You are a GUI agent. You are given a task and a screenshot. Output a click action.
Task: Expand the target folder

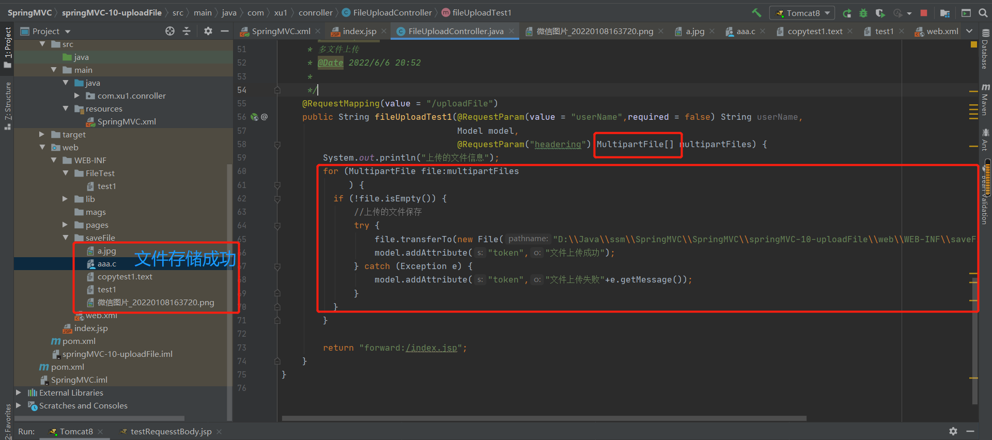pyautogui.click(x=42, y=134)
